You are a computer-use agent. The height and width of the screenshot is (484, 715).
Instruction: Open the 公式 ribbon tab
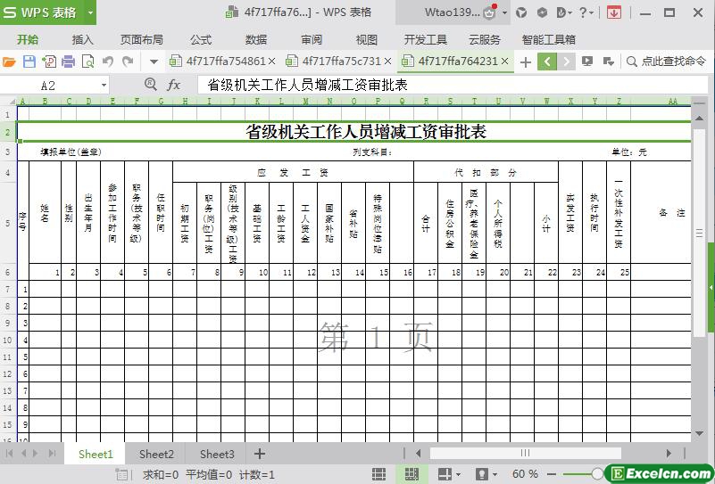(201, 39)
